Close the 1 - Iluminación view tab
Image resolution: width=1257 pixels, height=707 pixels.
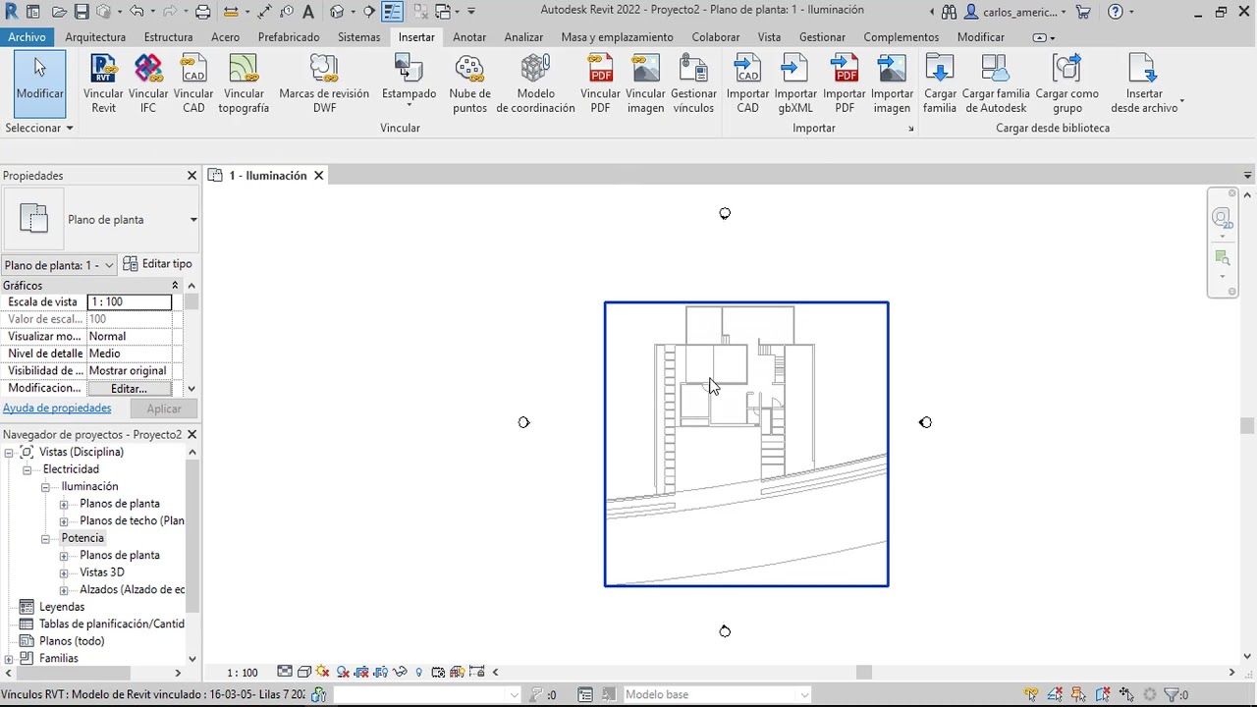[x=318, y=176]
